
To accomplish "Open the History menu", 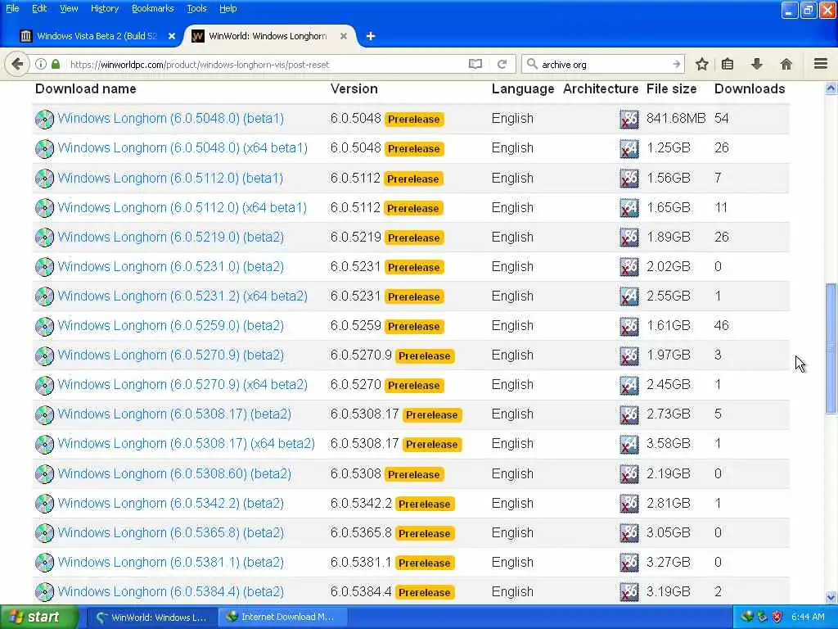I will pos(105,8).
